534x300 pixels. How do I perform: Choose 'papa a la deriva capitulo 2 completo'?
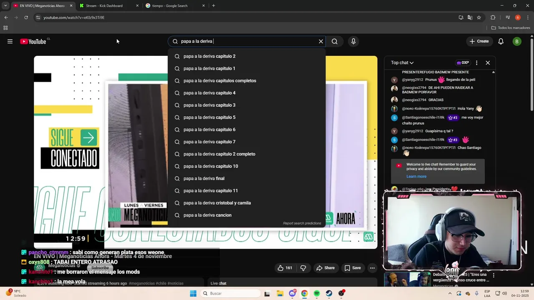247,154
